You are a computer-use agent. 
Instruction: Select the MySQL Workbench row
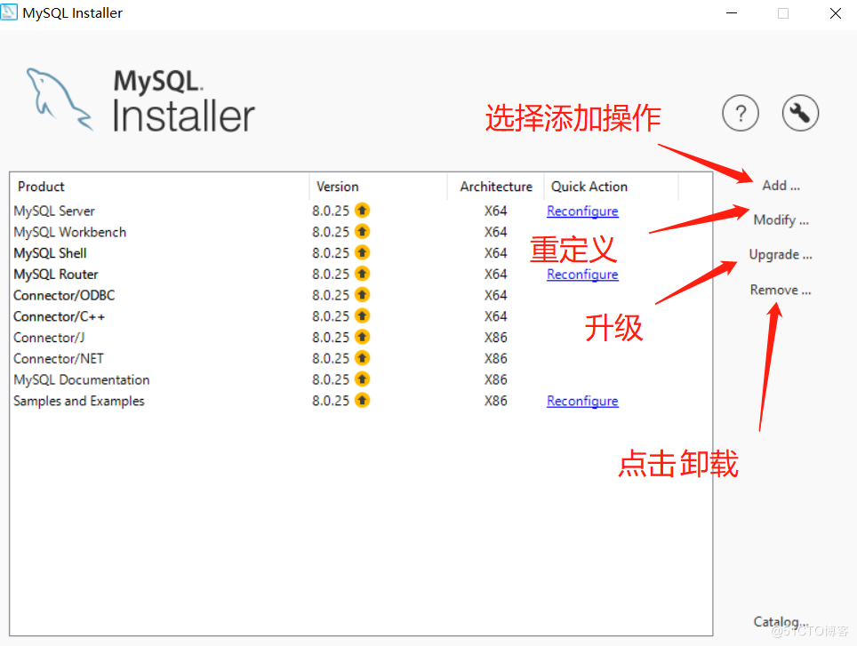[x=361, y=232]
